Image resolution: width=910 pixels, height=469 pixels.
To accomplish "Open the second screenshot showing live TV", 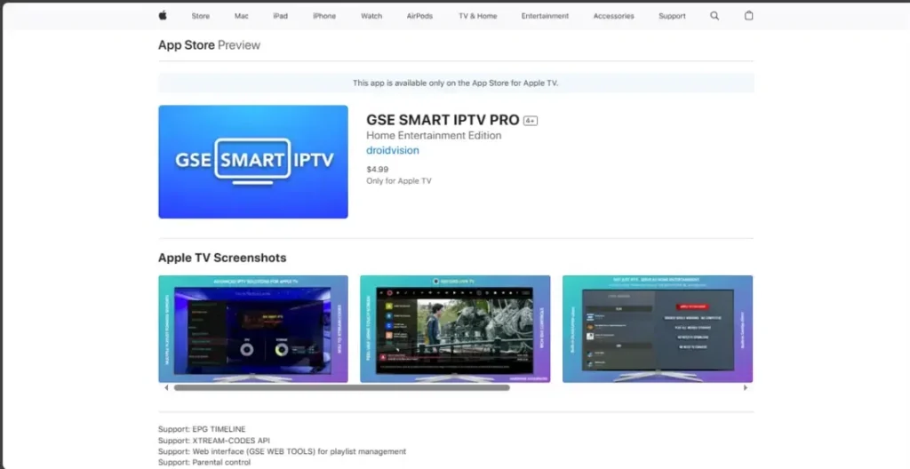I will (455, 329).
